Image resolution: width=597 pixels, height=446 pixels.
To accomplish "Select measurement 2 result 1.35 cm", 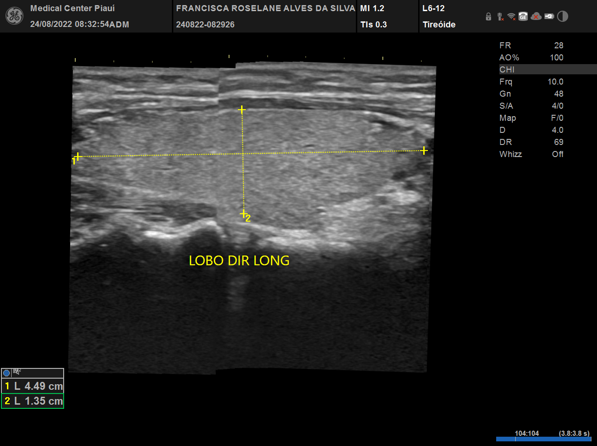I will 33,401.
